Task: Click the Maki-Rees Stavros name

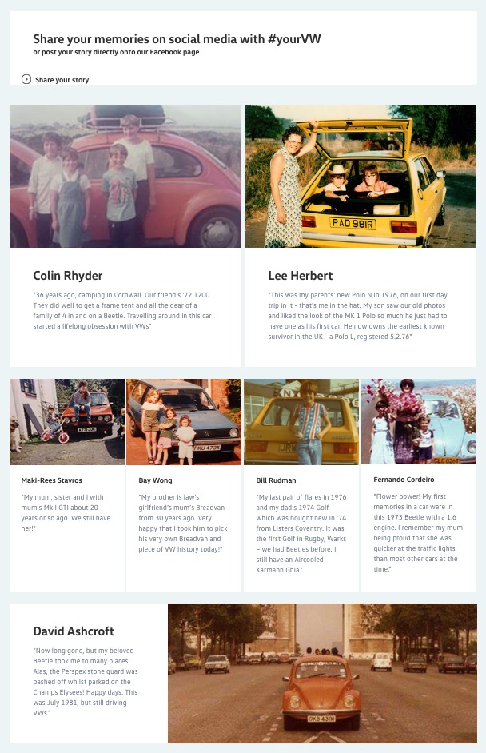Action: point(52,480)
